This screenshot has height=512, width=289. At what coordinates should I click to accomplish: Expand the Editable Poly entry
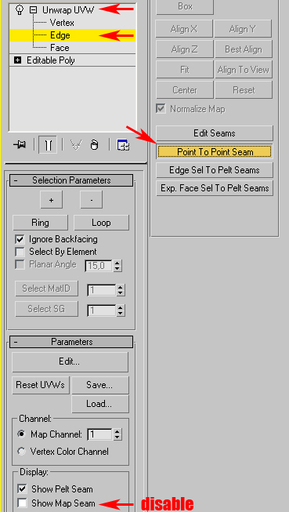tap(17, 60)
